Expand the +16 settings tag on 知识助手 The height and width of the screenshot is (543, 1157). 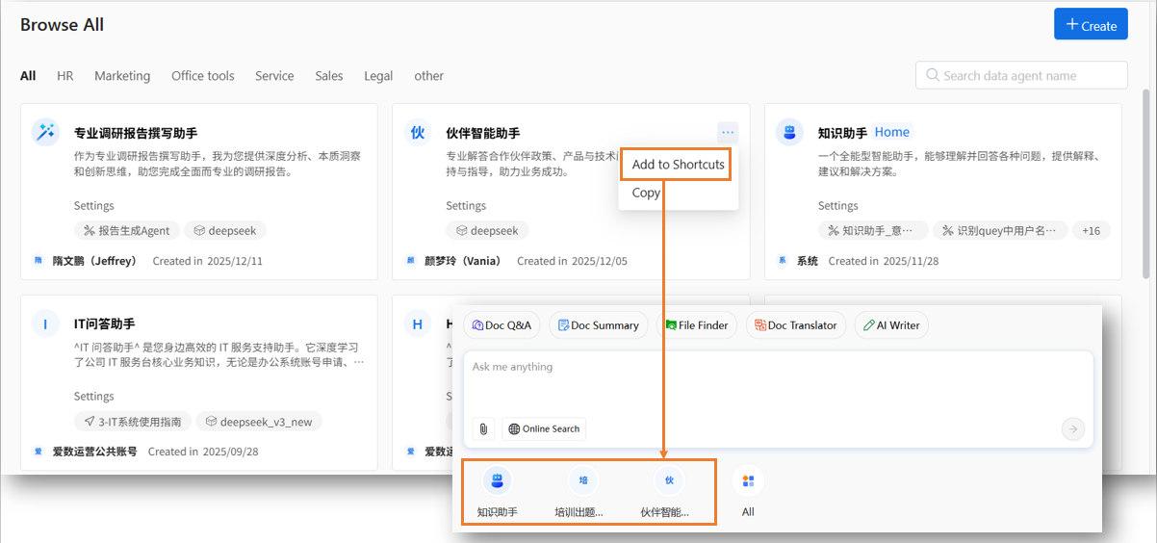[1091, 231]
